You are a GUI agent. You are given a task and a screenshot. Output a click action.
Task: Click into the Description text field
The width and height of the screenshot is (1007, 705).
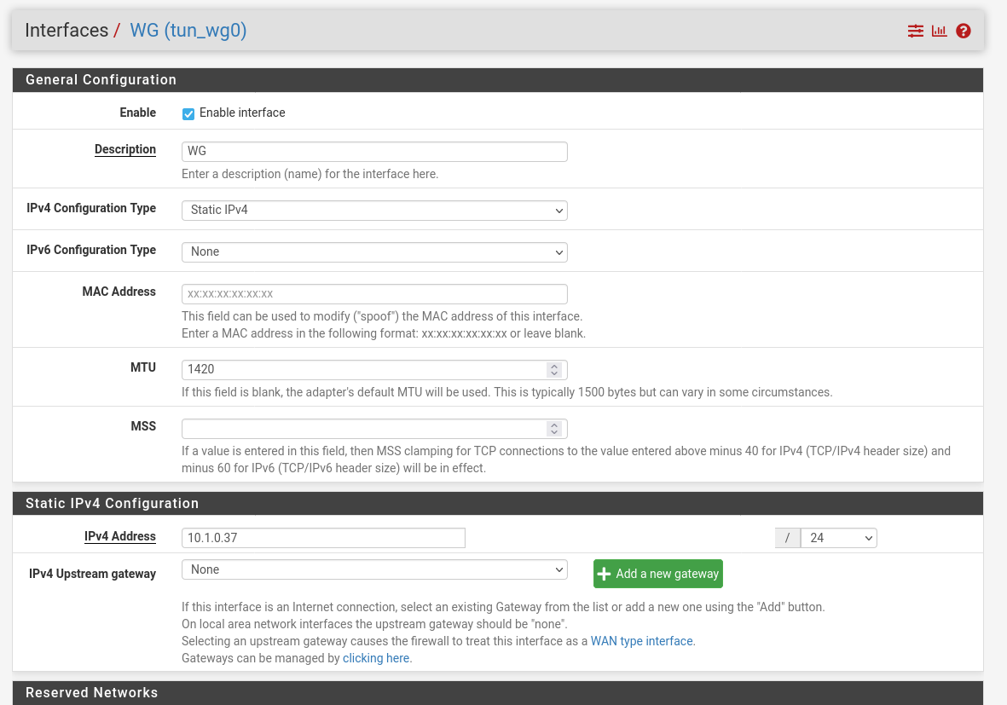(x=374, y=151)
